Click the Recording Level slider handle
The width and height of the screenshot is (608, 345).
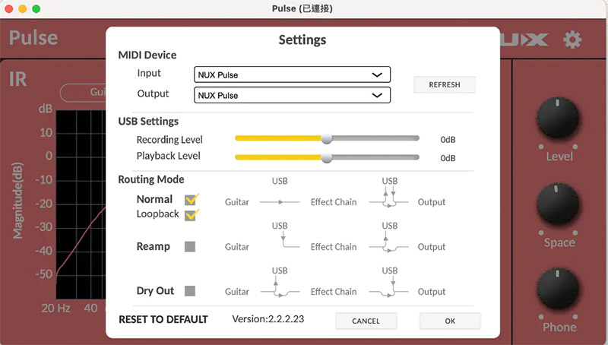[x=327, y=138]
